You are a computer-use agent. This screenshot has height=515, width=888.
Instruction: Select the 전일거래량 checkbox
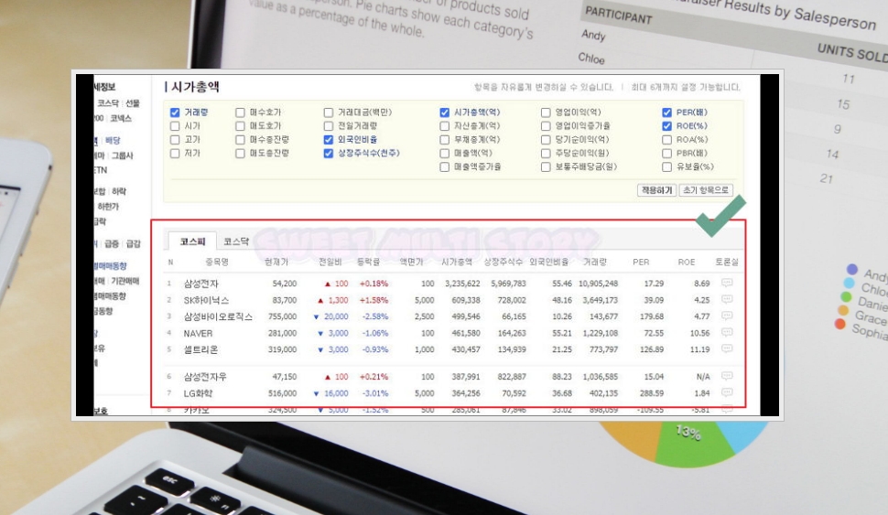point(329,126)
